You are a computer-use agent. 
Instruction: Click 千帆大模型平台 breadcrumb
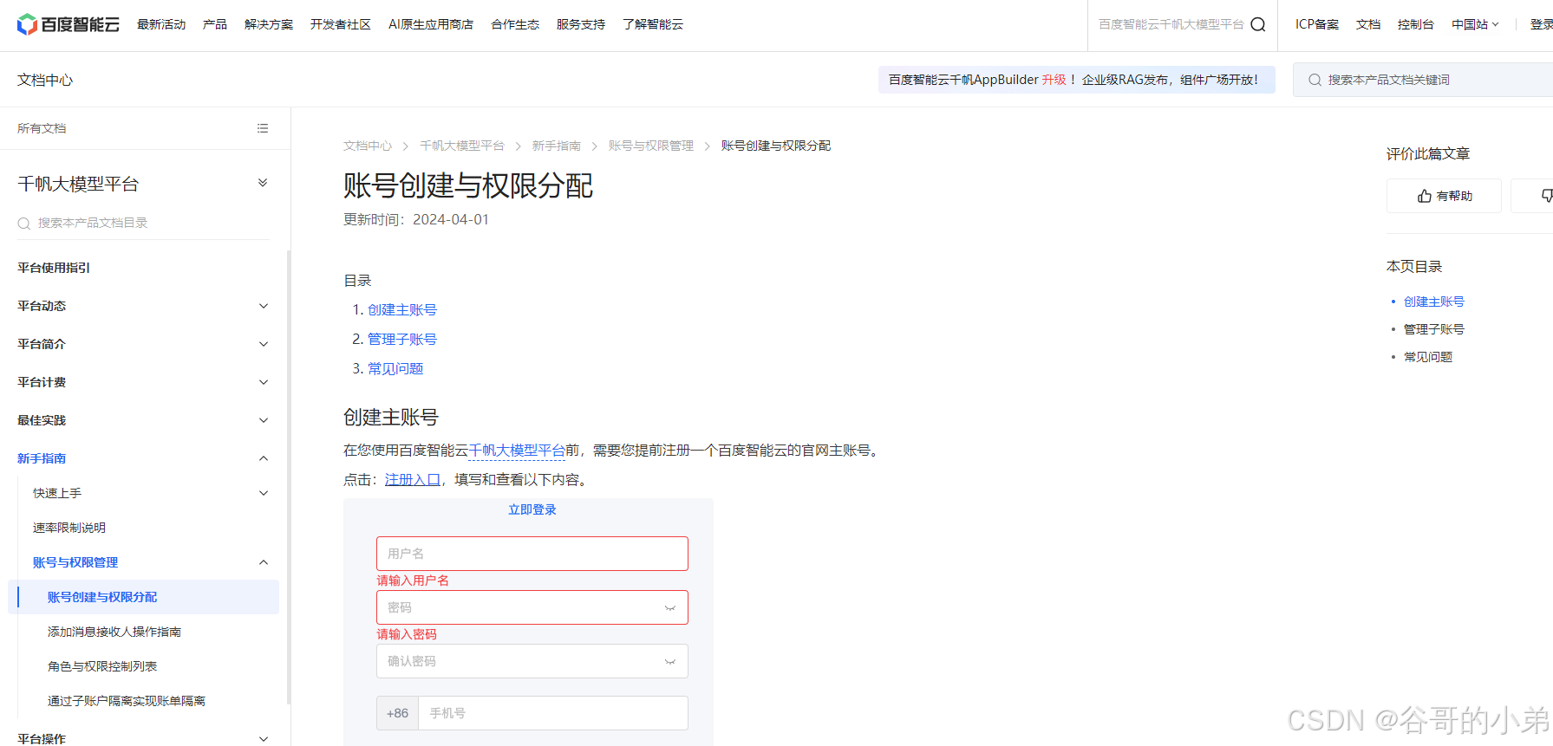[462, 146]
